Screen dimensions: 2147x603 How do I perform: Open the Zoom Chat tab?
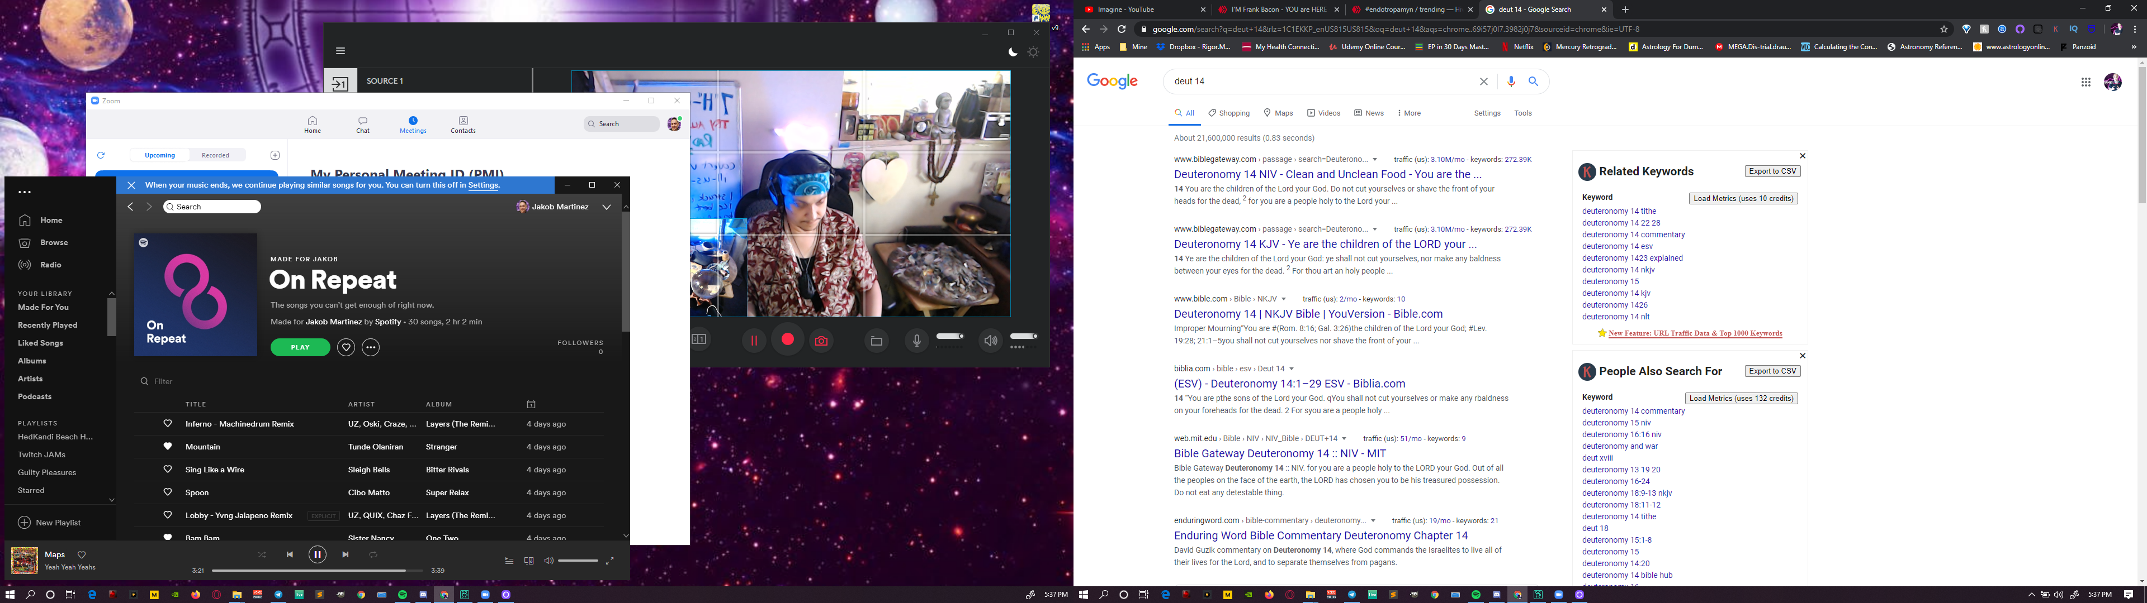pos(362,125)
